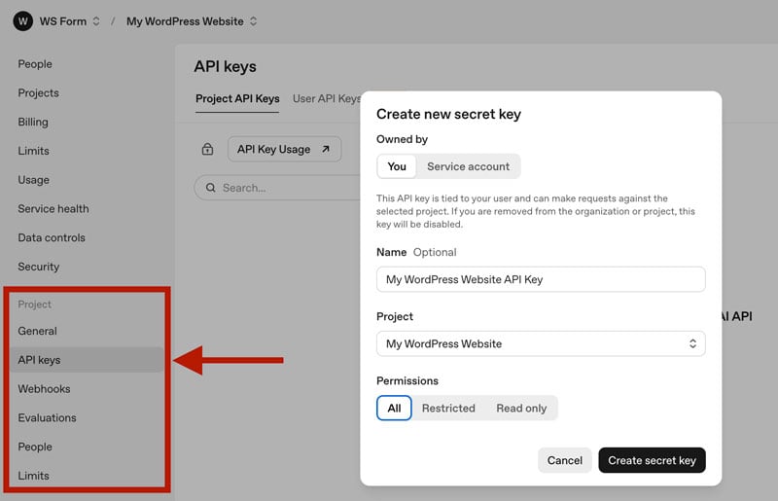Open the Webhooks page

[44, 389]
